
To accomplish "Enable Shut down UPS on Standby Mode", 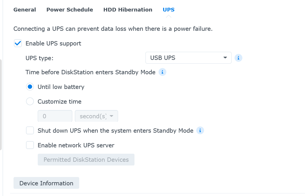I will (30, 131).
